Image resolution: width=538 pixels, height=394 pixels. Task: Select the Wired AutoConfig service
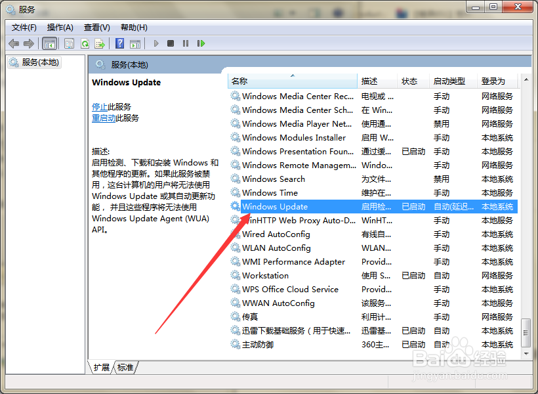276,234
